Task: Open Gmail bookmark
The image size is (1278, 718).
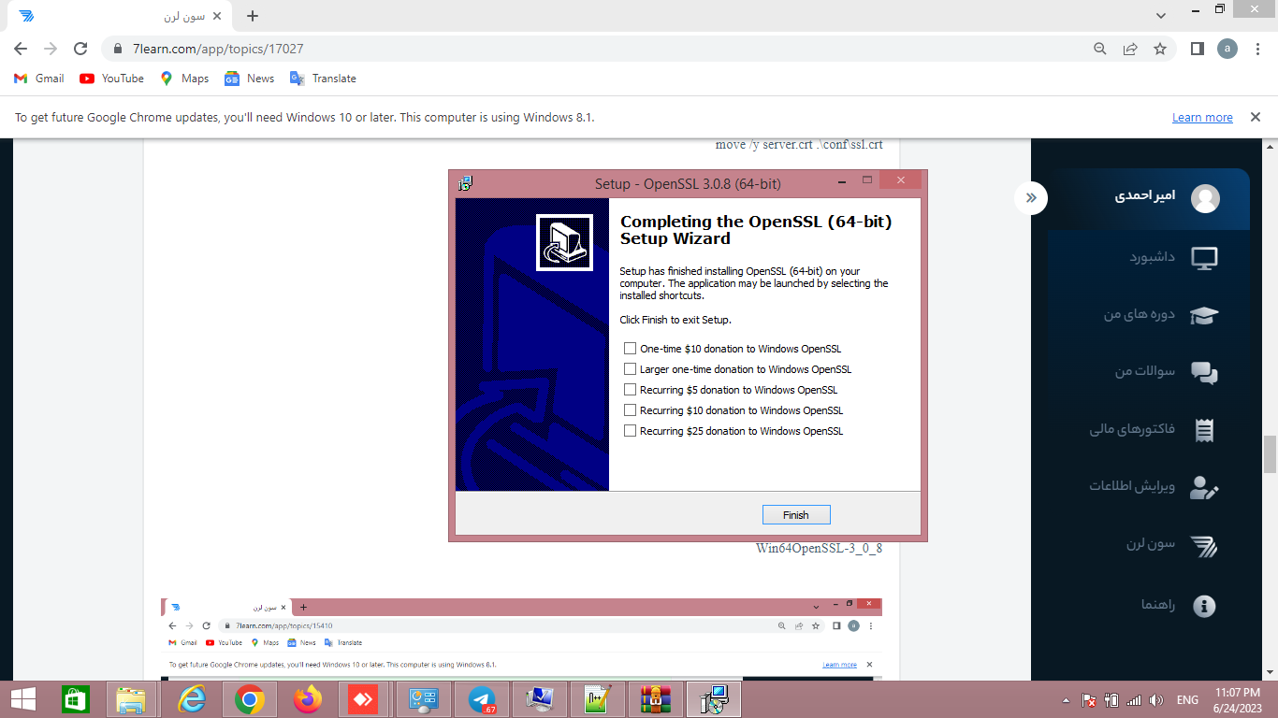Action: [x=39, y=79]
